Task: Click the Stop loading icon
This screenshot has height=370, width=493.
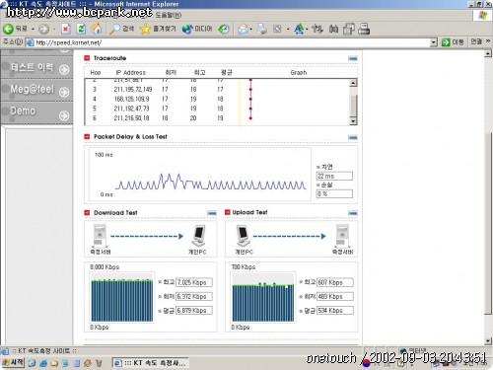Action: 66,29
